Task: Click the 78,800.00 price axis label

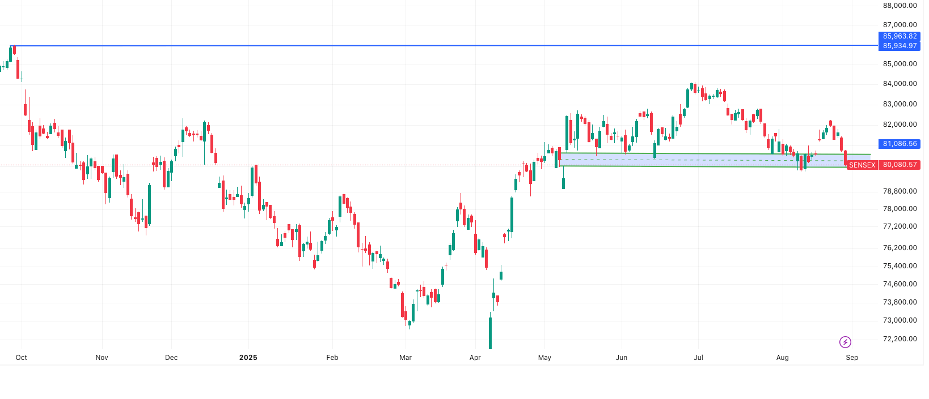Action: (900, 191)
